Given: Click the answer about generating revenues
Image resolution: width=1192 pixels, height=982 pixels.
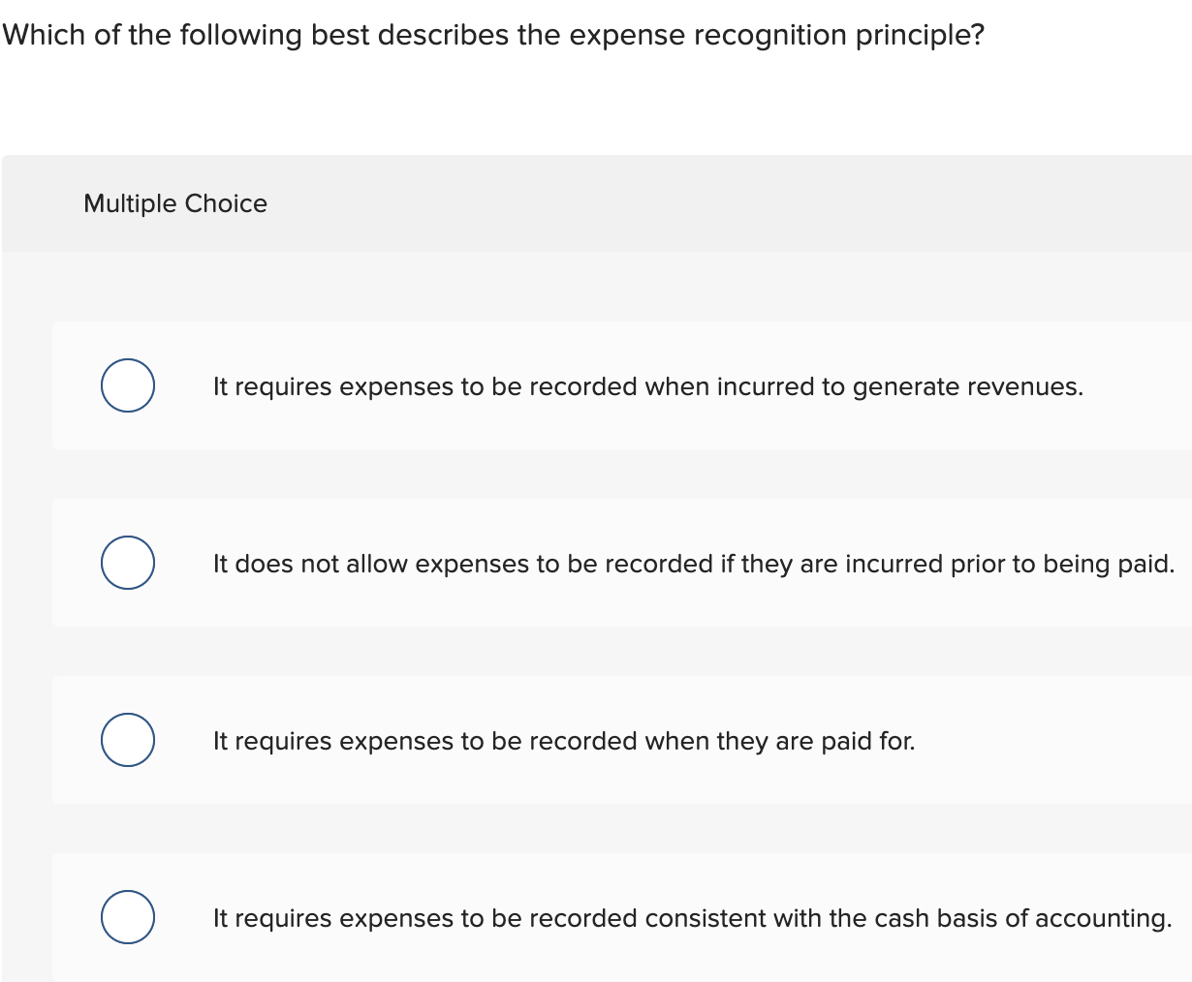Looking at the screenshot, I should tap(647, 385).
